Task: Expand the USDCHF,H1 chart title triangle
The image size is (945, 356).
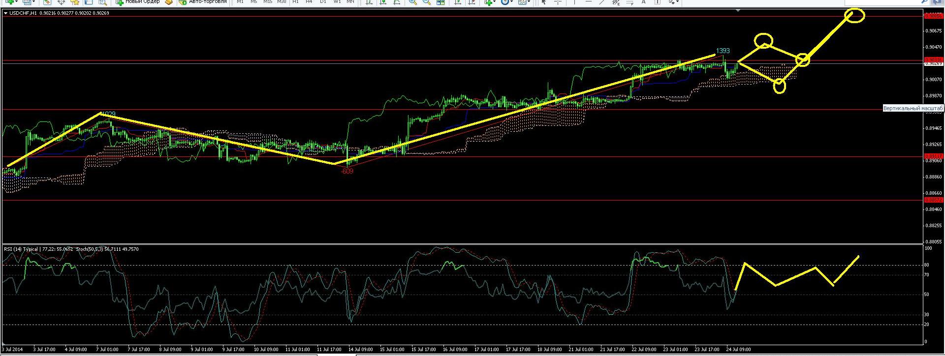Action: tap(5, 13)
